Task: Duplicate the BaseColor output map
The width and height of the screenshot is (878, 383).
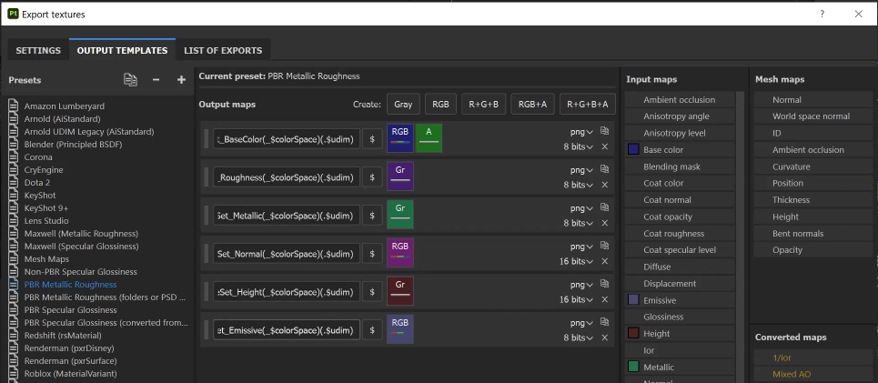Action: [x=604, y=131]
